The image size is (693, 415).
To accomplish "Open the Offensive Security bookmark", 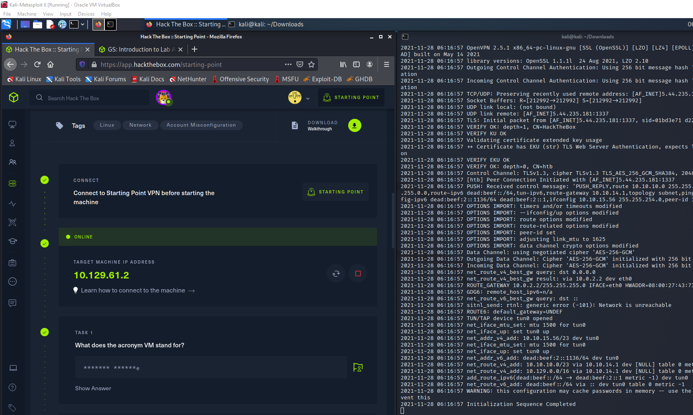I will 240,79.
